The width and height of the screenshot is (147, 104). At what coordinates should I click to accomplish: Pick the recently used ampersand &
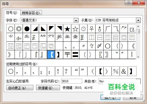124,71
